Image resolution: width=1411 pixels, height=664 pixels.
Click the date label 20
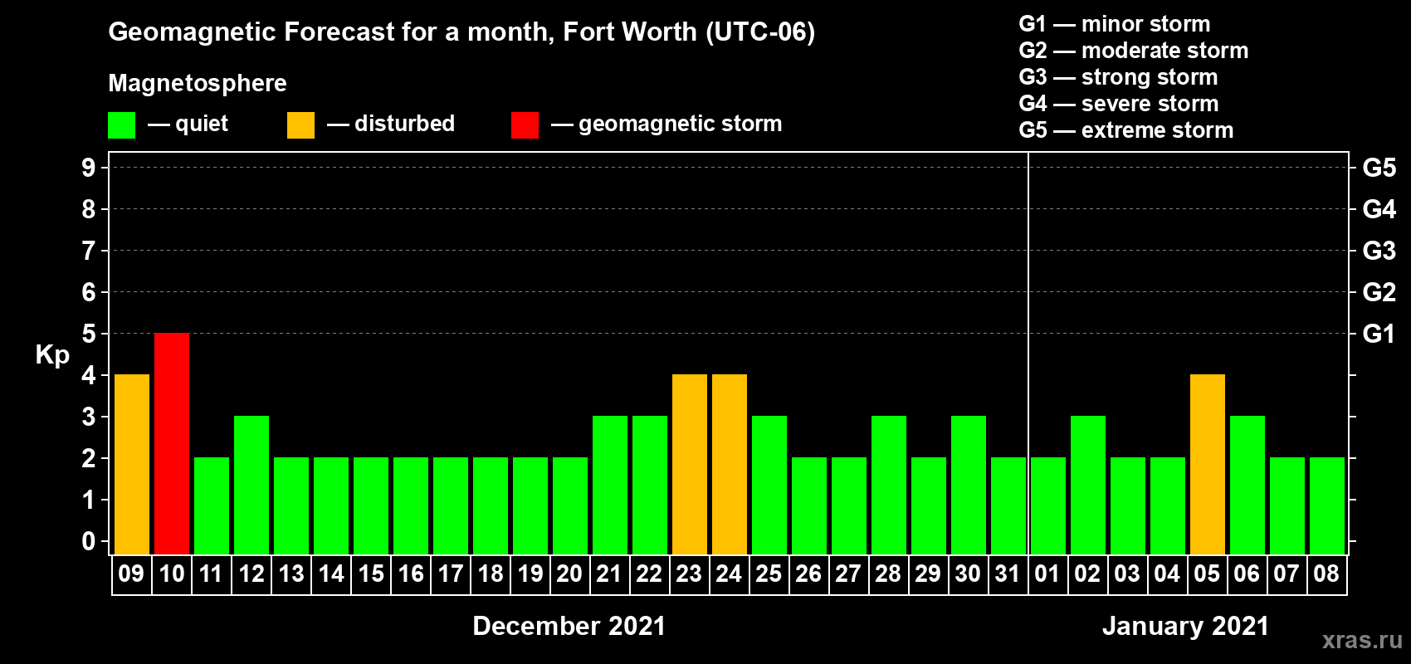569,574
